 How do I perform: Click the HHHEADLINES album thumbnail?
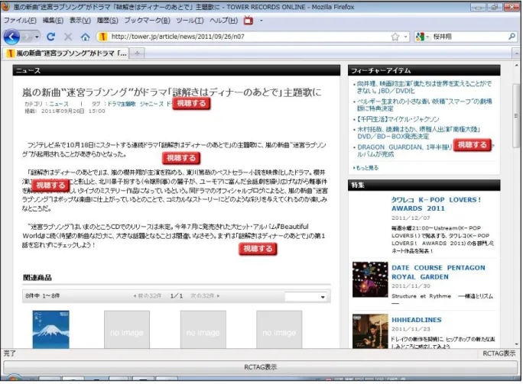pyautogui.click(x=370, y=331)
